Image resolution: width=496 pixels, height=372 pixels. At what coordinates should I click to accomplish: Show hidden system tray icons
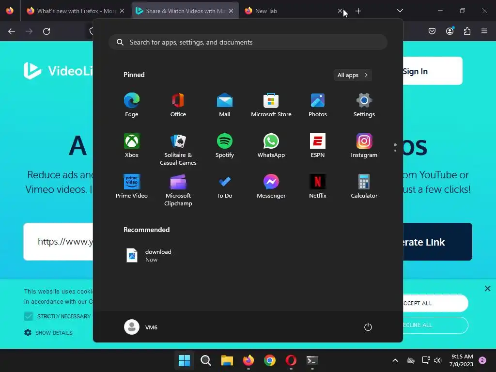point(395,360)
